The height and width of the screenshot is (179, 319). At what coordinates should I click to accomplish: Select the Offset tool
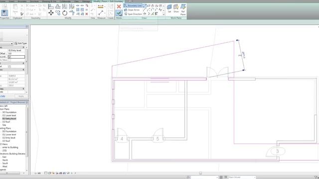[58, 6]
